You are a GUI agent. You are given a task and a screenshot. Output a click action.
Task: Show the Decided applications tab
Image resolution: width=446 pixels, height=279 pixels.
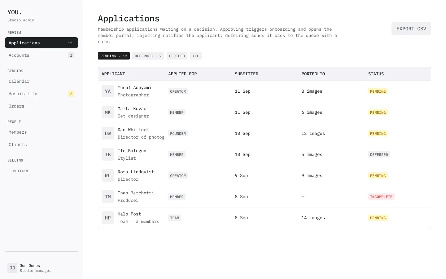click(177, 56)
